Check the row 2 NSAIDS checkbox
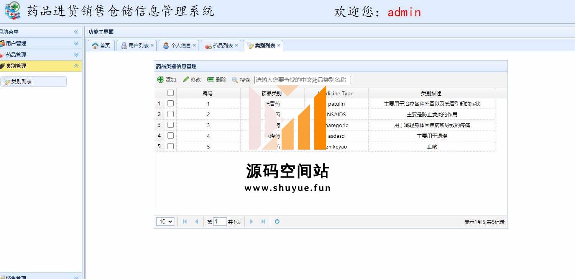The height and width of the screenshot is (279, 575). 171,114
